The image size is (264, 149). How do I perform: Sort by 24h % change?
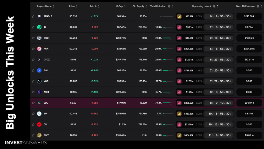99,6
